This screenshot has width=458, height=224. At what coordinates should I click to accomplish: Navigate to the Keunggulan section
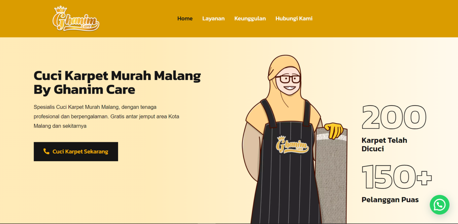click(250, 18)
